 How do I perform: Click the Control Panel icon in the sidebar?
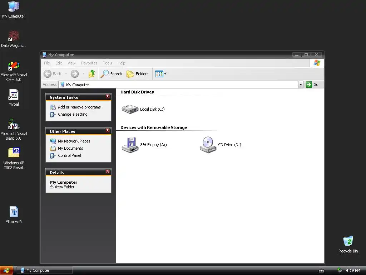53,155
